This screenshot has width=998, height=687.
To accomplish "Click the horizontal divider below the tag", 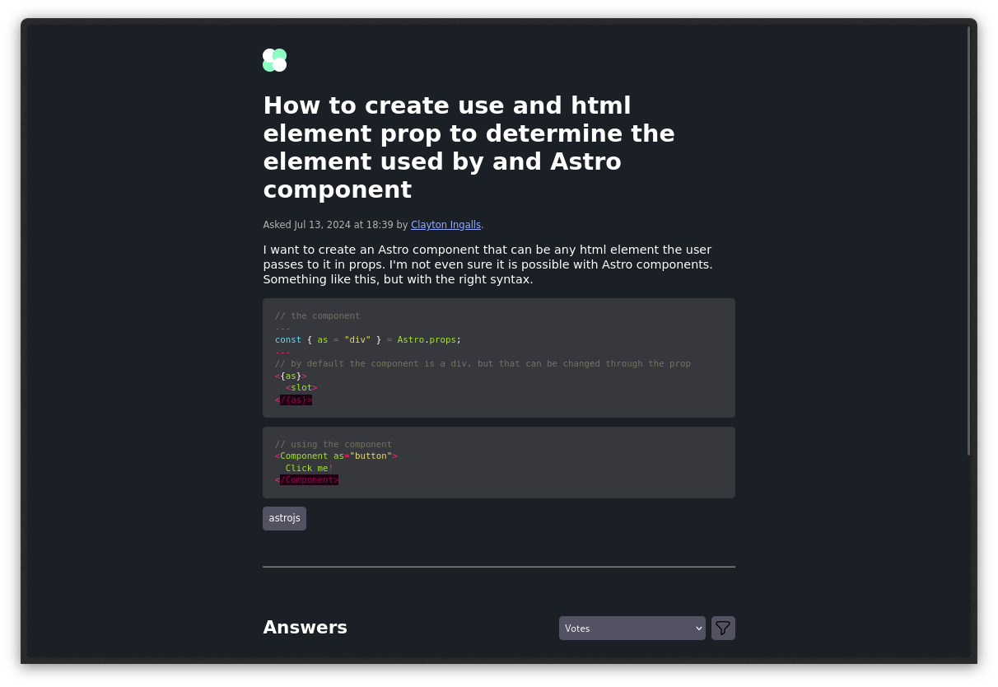I will pos(498,567).
